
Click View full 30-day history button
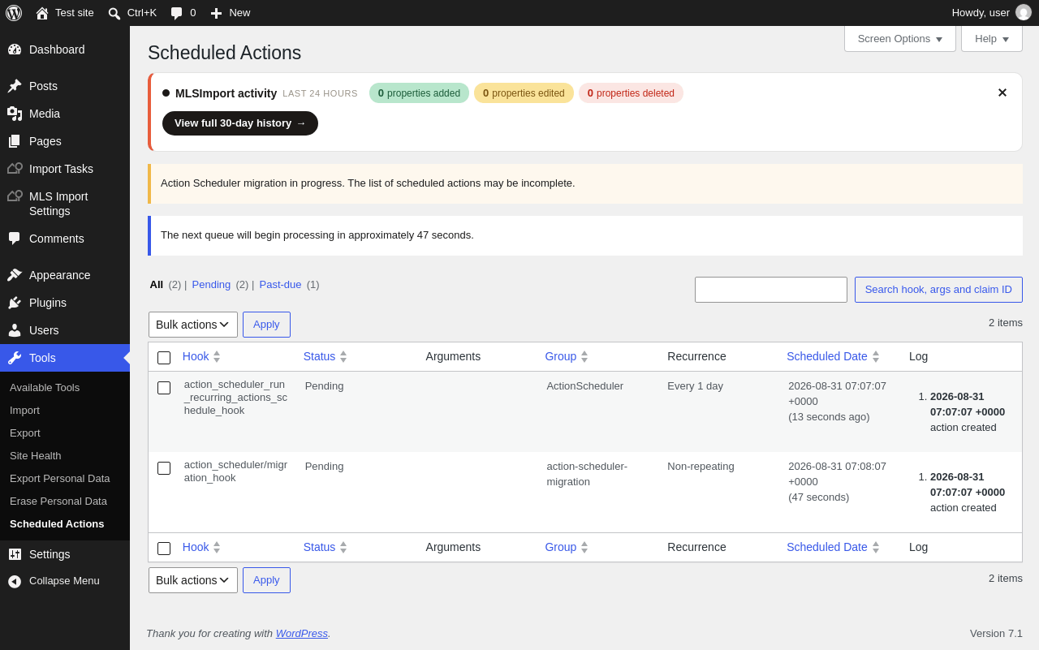[240, 123]
